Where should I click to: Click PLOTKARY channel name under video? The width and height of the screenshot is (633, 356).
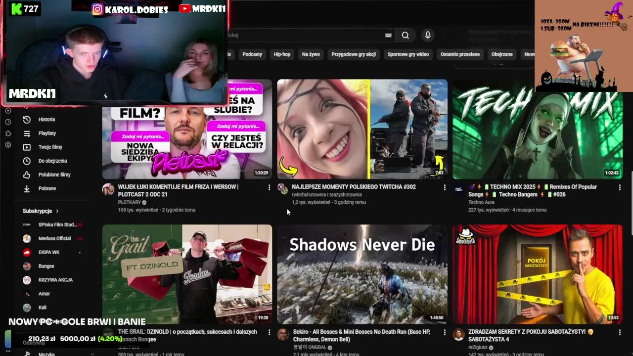click(x=130, y=202)
